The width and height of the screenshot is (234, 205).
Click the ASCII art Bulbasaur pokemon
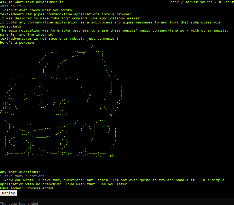[x=61, y=101]
